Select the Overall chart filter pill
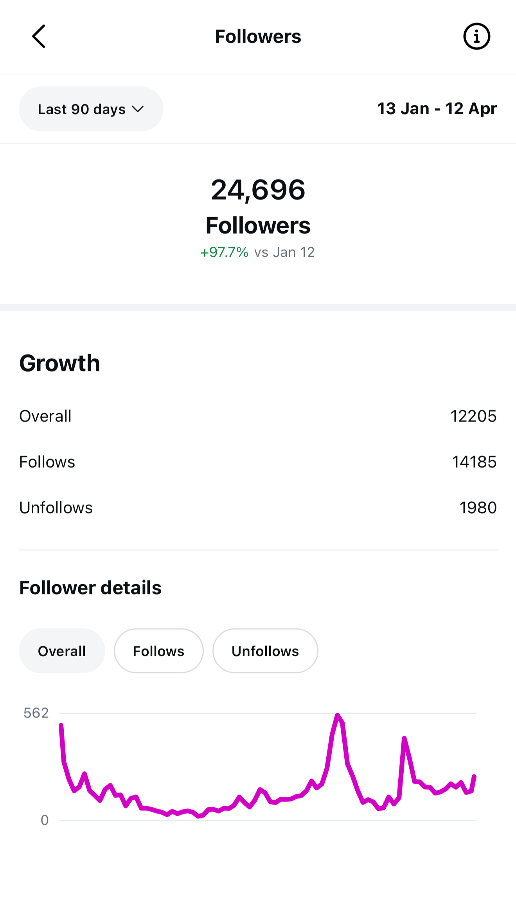The image size is (516, 918). [62, 651]
